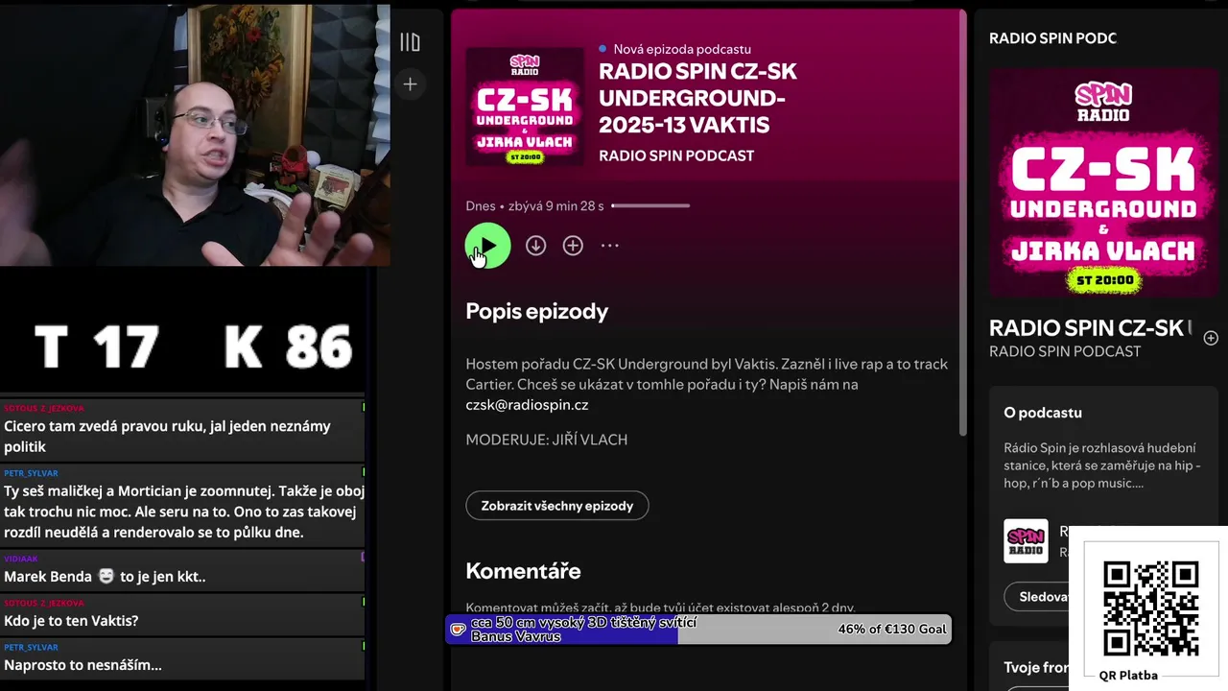Screen dimensions: 1228x691
Task: Open Your Library sidebar icon
Action: click(x=410, y=42)
